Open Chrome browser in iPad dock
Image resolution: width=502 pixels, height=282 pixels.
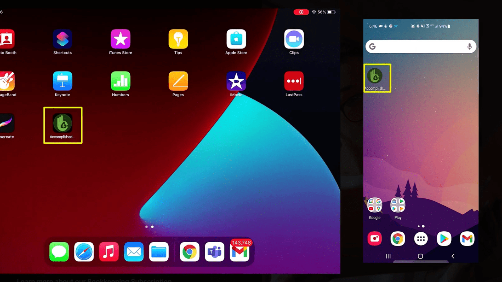[189, 251]
